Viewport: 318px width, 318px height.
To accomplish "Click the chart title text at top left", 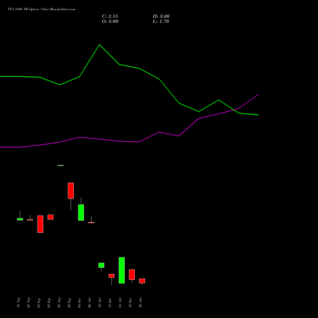I will pyautogui.click(x=41, y=10).
